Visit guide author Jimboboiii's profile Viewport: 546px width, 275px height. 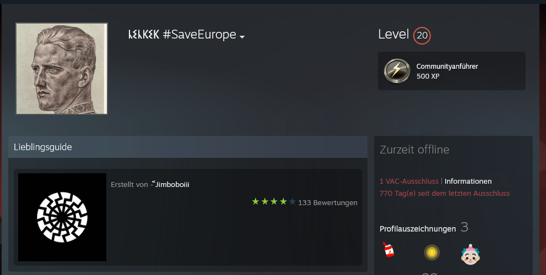[172, 184]
